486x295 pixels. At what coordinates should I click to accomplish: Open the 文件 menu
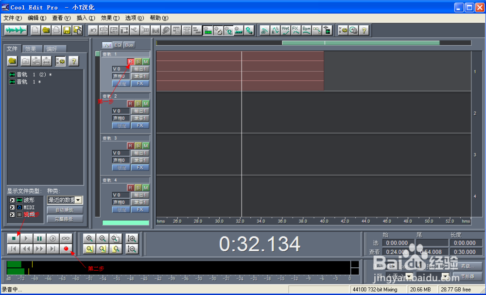pos(13,18)
